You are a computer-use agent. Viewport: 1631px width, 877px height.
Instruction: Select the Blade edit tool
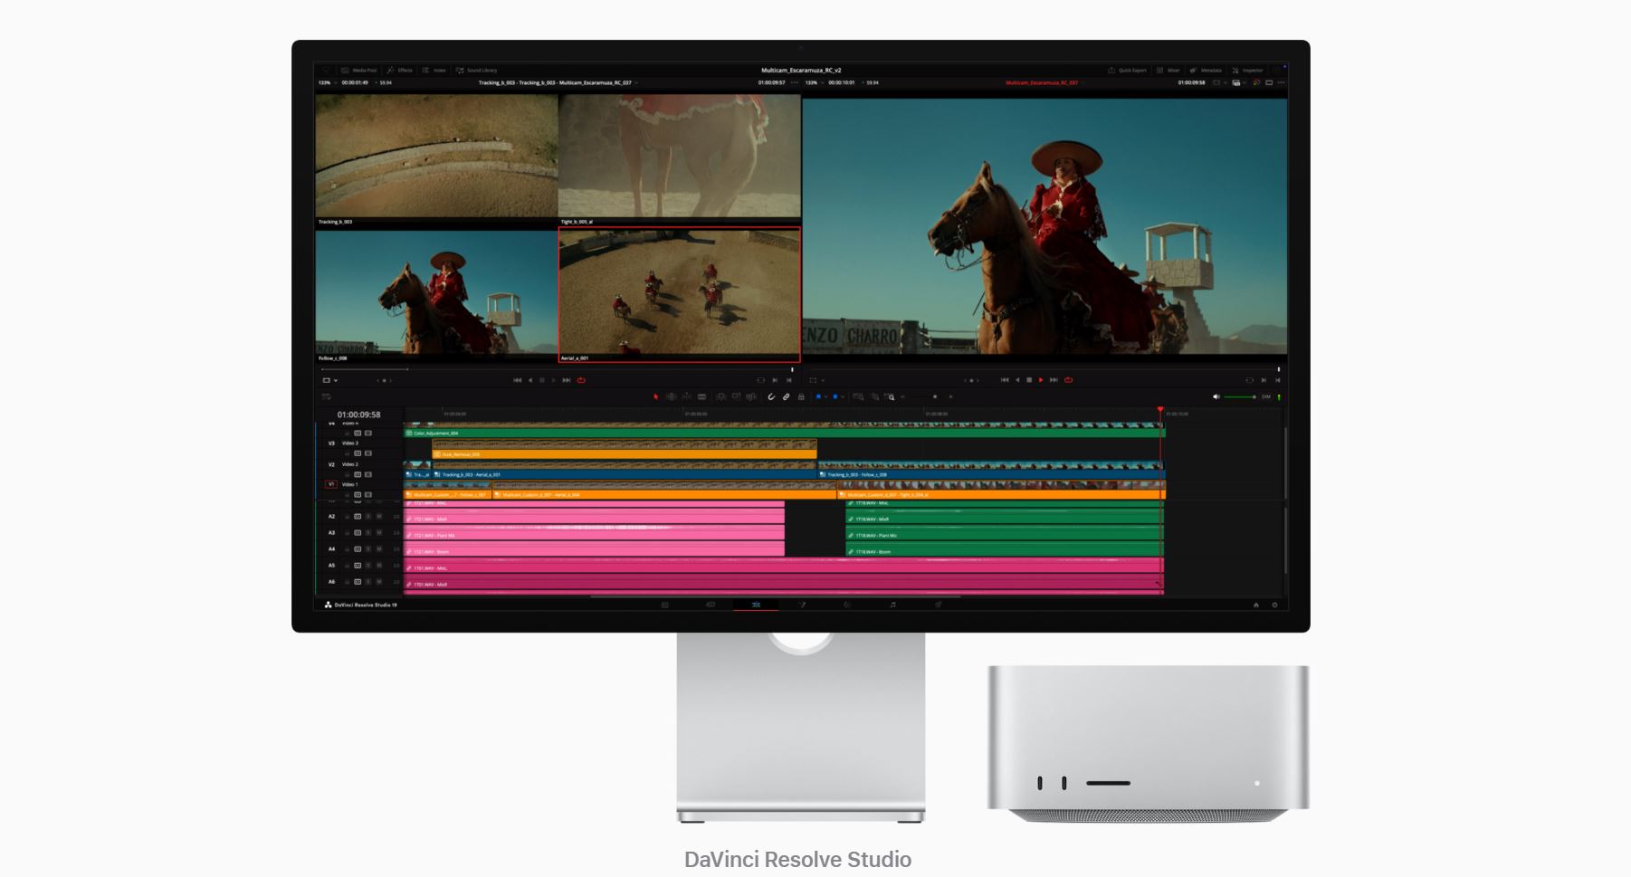point(701,396)
